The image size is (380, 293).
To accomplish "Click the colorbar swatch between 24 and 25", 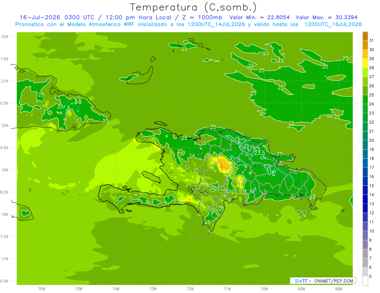I will pyautogui.click(x=365, y=100).
